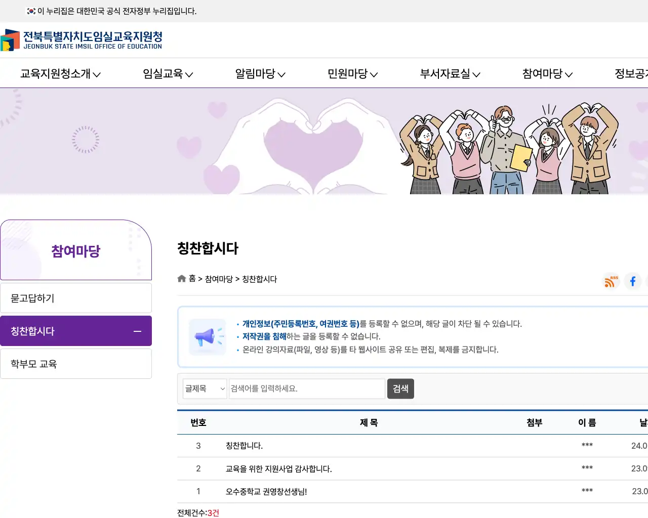Open the post 오수중학교 권영창선생님!
The height and width of the screenshot is (518, 648).
point(267,491)
